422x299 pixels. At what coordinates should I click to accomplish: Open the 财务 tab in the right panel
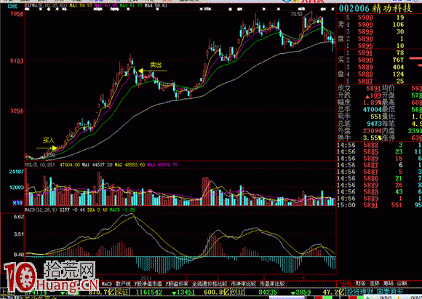point(360,284)
